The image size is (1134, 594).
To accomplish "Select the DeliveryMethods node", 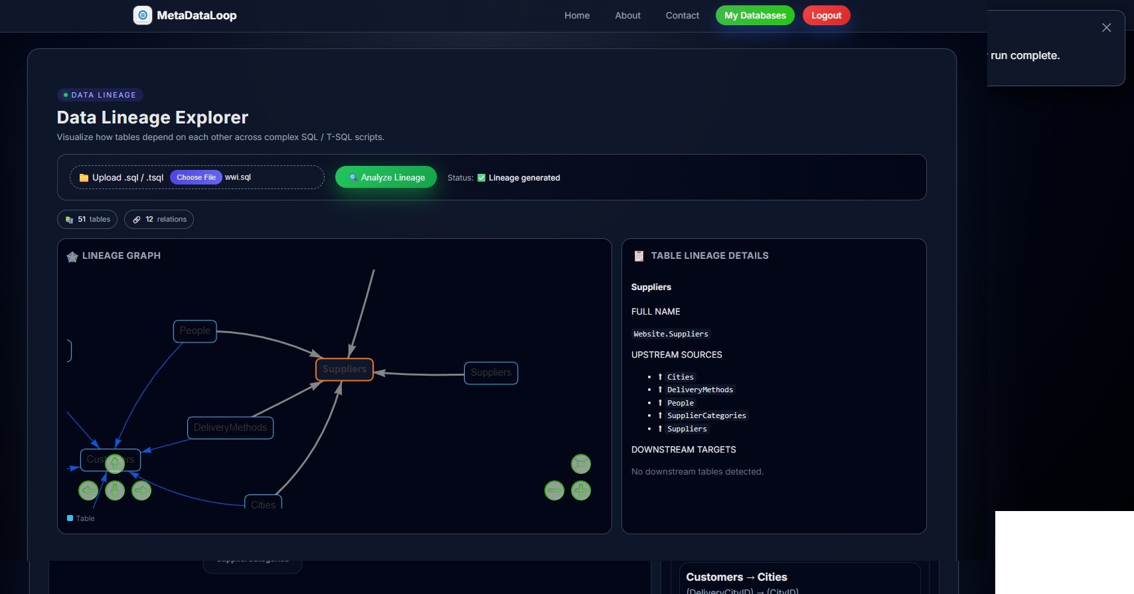I will (230, 427).
